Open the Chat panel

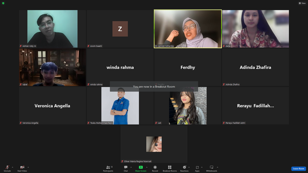tap(126, 168)
